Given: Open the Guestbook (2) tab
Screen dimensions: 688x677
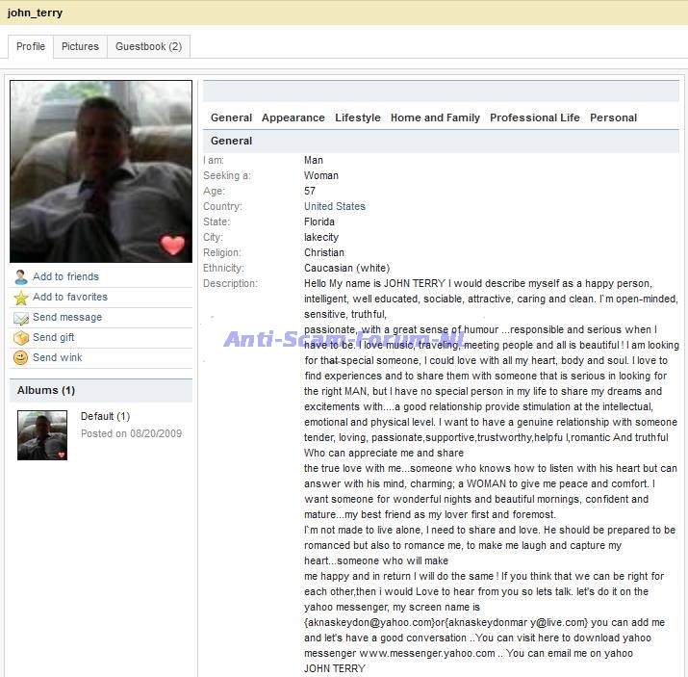Looking at the screenshot, I should coord(148,46).
